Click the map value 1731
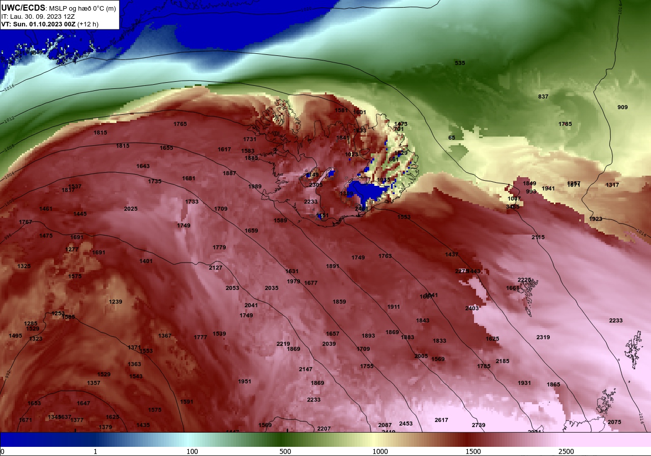This screenshot has width=651, height=456. [250, 139]
